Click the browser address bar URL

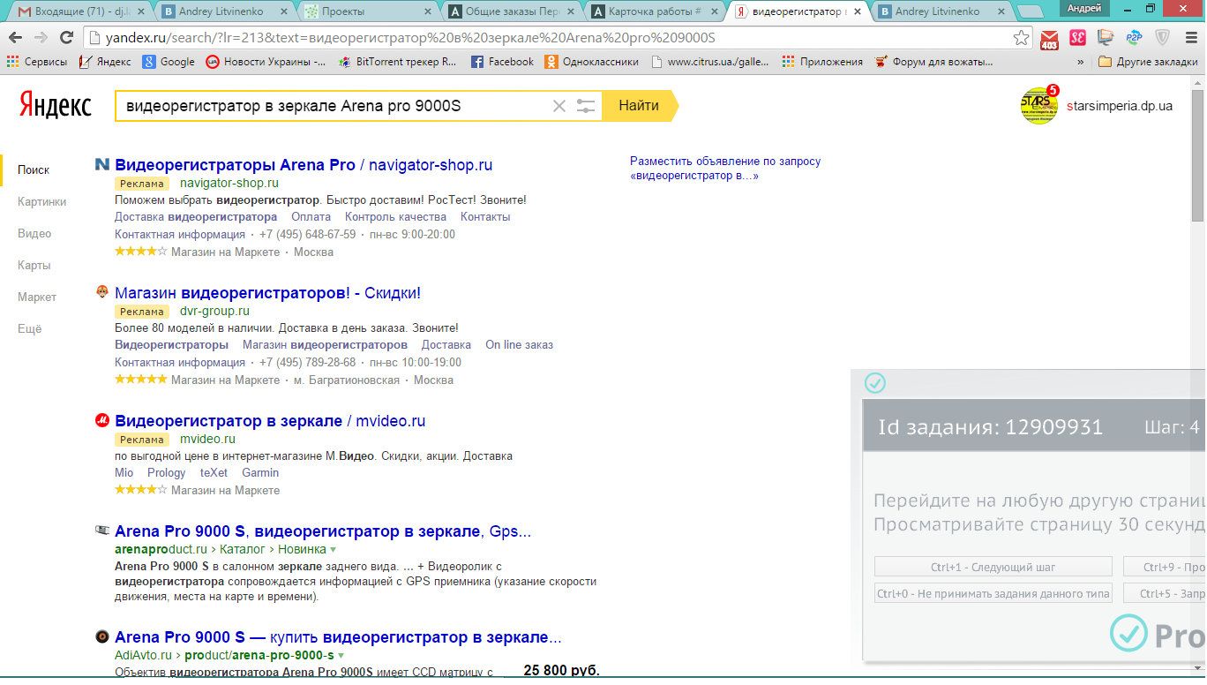[x=412, y=38]
